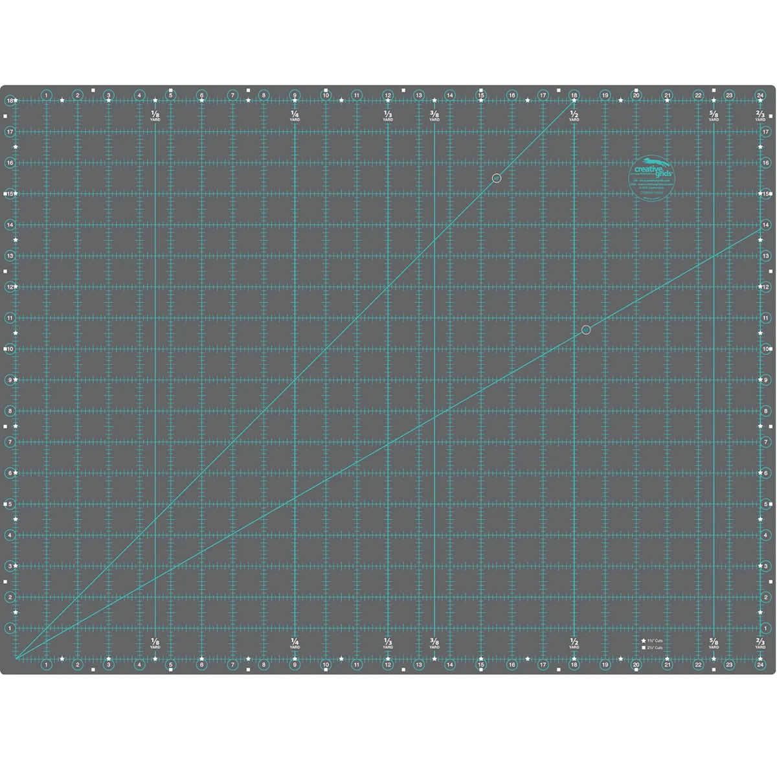This screenshot has width=777, height=777.
Task: Click the circled number 18 on the top edge
Action: [x=574, y=95]
